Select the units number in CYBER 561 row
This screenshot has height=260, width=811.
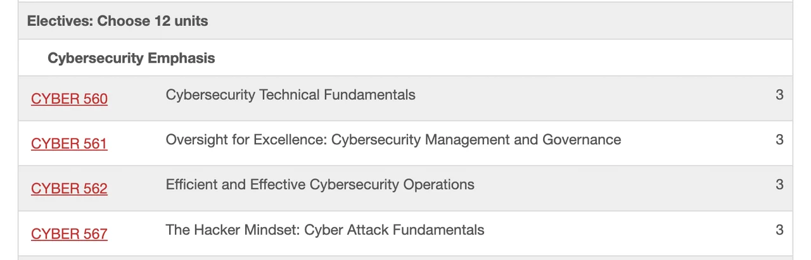tap(779, 139)
